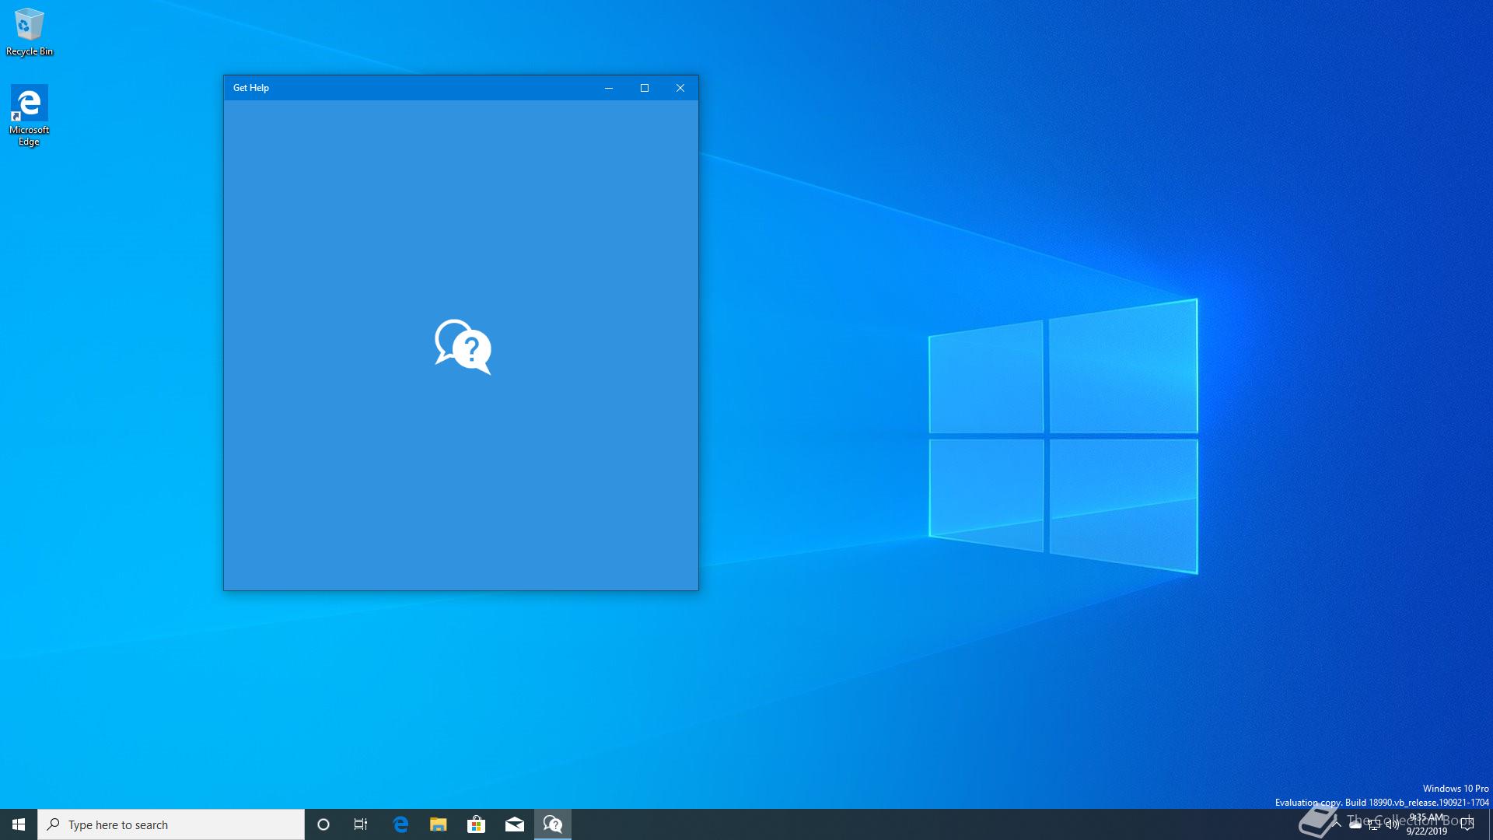Close the Get Help window
This screenshot has width=1493, height=840.
coord(680,88)
